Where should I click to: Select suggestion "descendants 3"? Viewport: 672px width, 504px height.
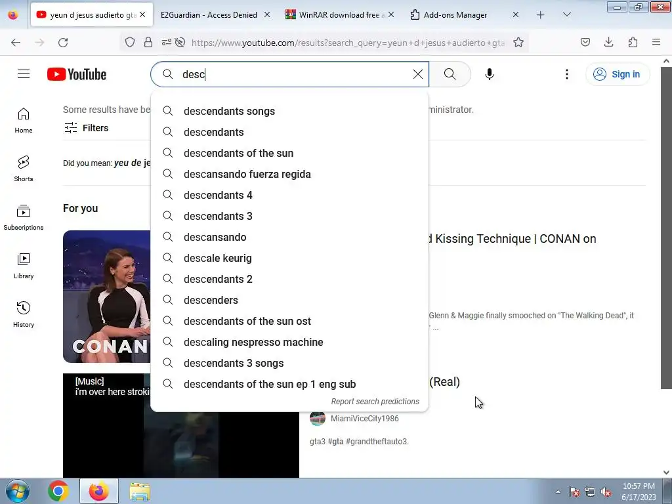tap(289, 216)
